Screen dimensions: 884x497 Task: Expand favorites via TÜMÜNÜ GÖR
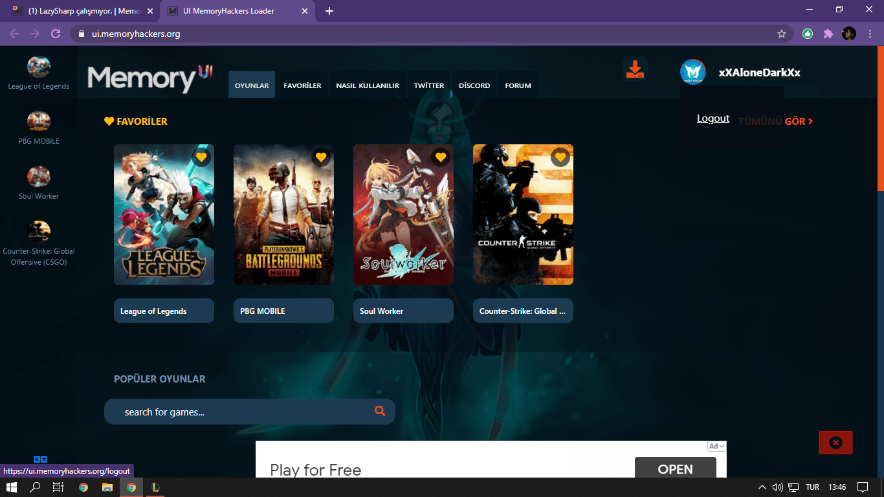click(775, 121)
